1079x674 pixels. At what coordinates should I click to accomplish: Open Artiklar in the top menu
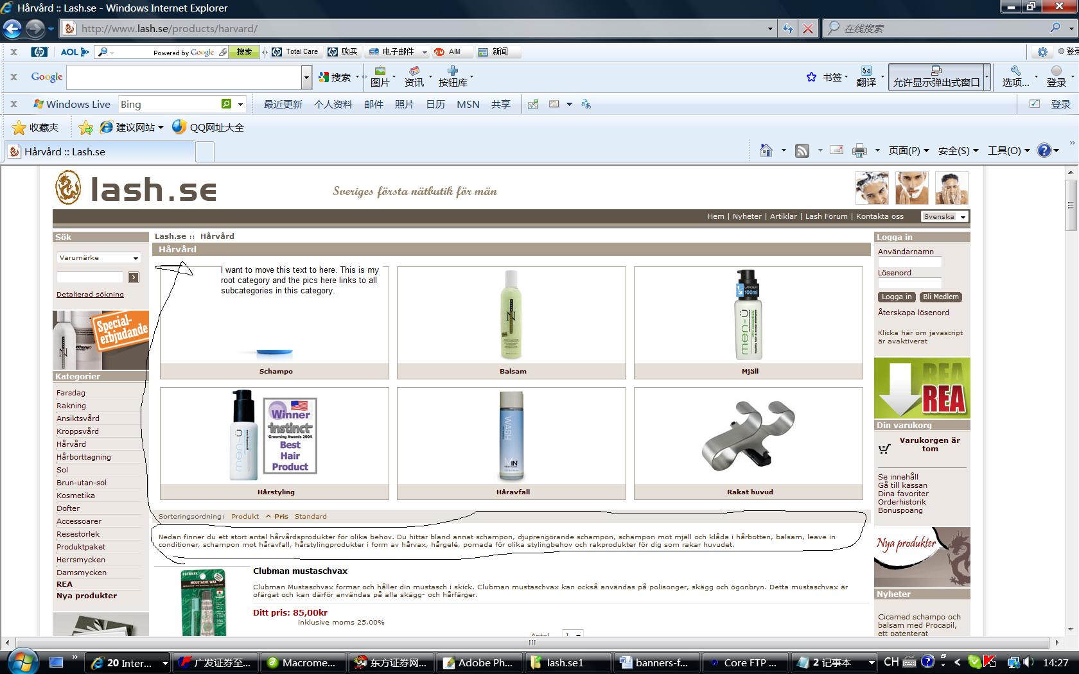tap(783, 217)
